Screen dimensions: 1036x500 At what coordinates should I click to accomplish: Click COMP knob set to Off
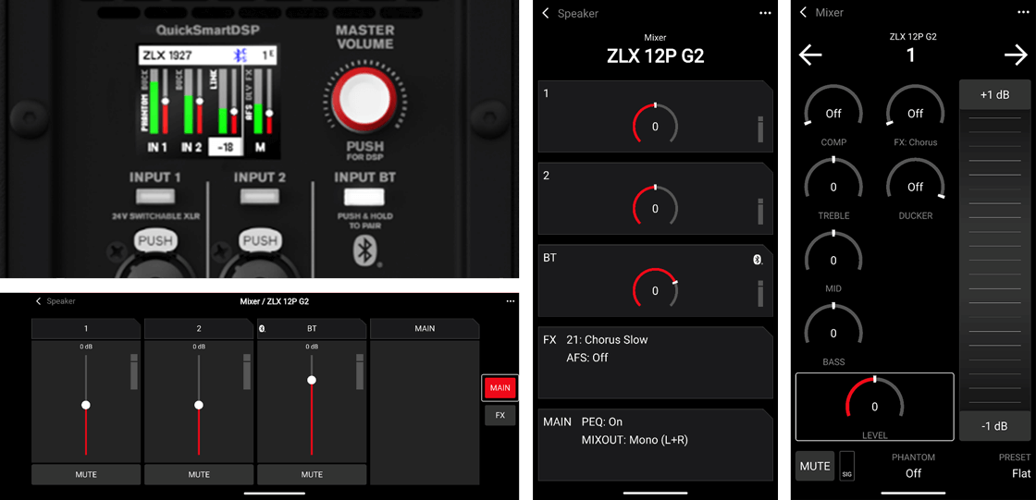click(833, 107)
